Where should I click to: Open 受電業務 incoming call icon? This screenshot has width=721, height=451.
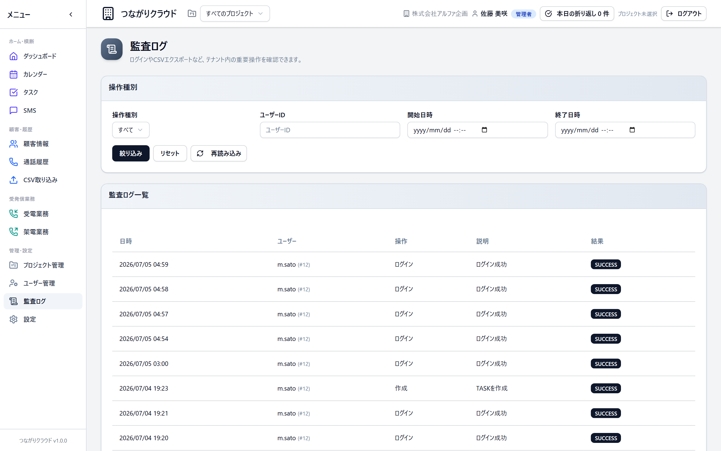14,214
